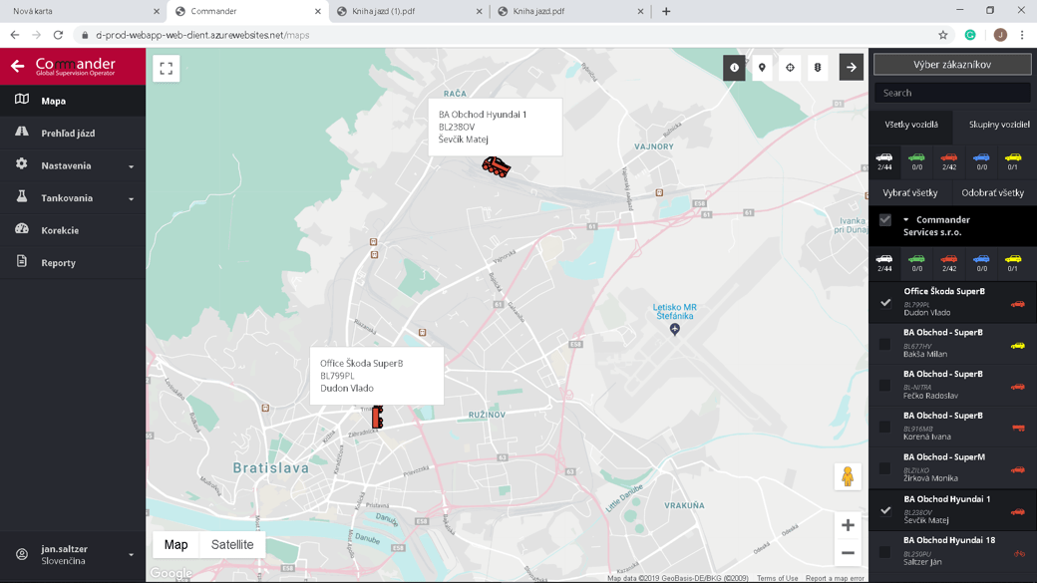Uncheck Office Škoda SuperB Dudon Vlado

pyautogui.click(x=884, y=303)
